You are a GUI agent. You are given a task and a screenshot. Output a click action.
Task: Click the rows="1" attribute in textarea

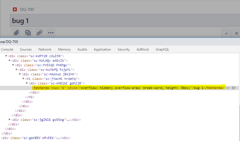[58, 88]
